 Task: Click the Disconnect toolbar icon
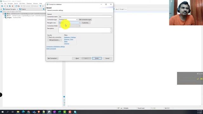click(12, 6)
